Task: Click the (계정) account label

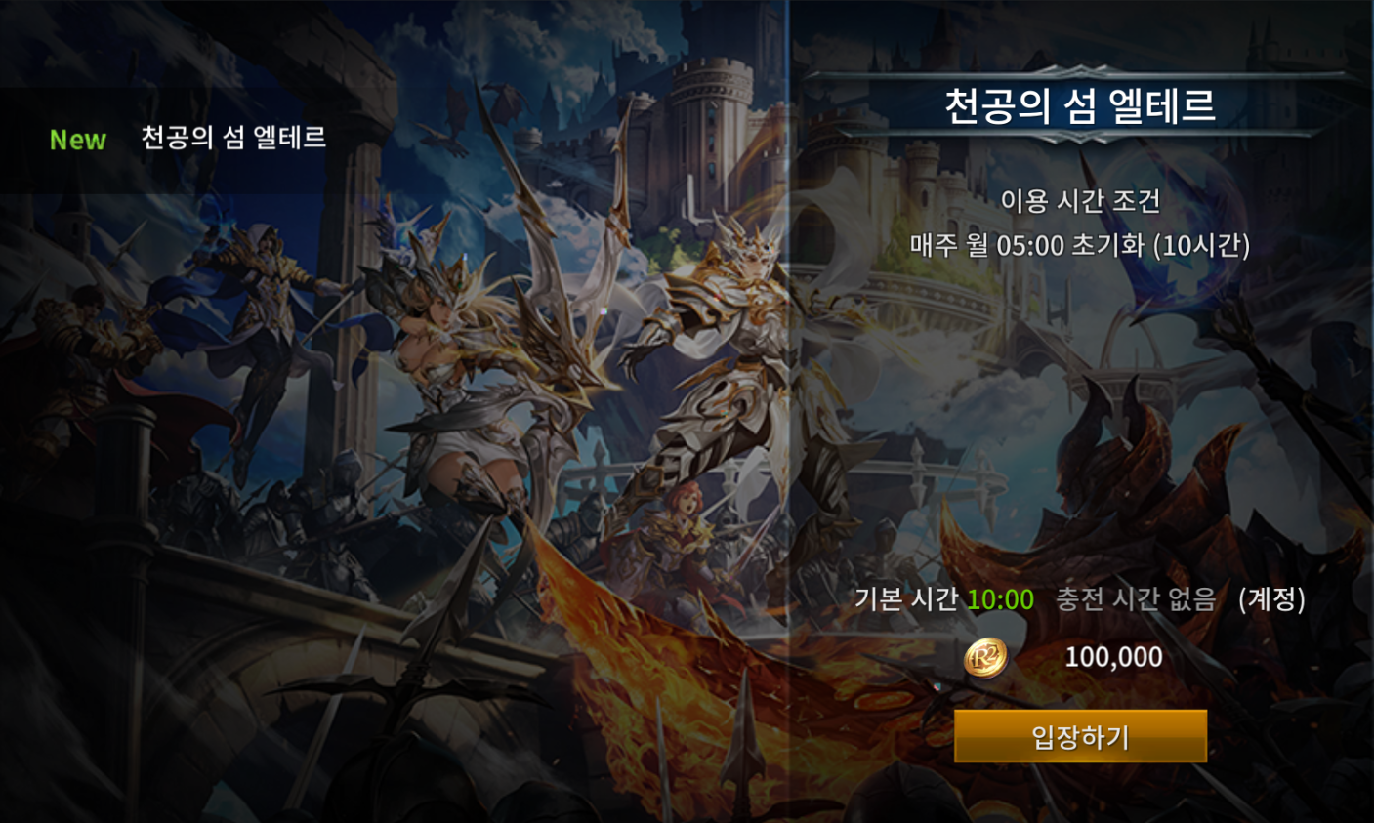Action: click(1271, 598)
